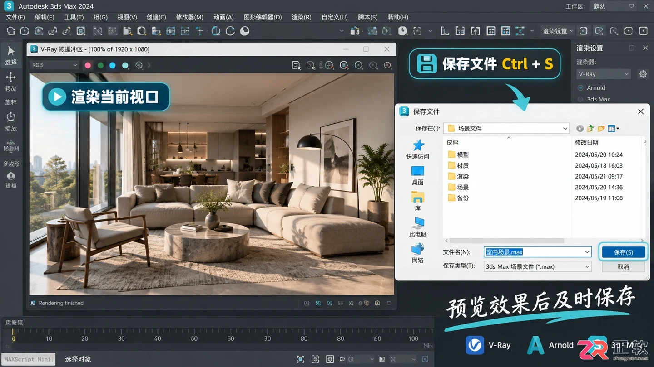Image resolution: width=654 pixels, height=367 pixels.
Task: Open the 文件名 dropdown arrow
Action: [x=587, y=252]
